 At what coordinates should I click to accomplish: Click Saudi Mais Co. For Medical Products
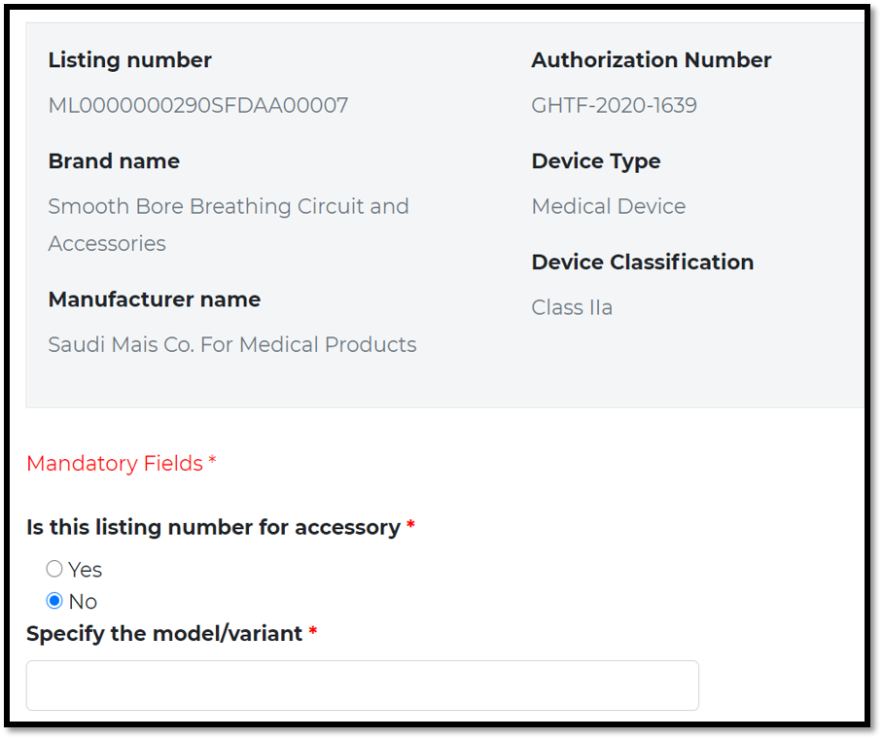232,344
